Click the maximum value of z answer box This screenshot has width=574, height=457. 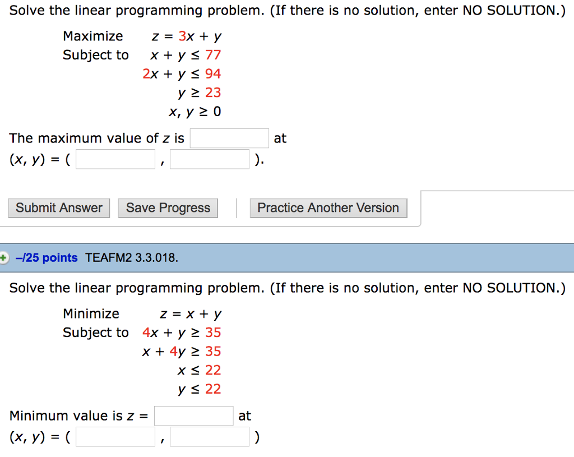[x=229, y=138]
